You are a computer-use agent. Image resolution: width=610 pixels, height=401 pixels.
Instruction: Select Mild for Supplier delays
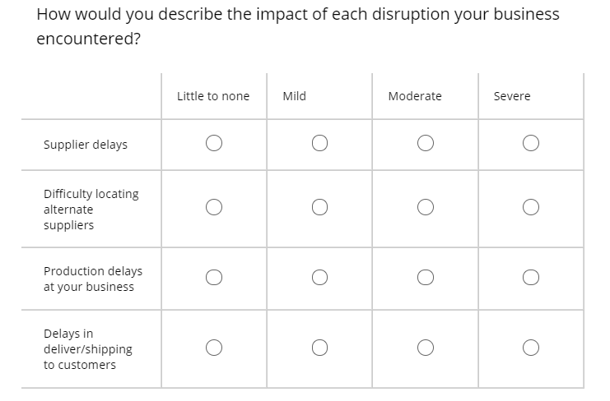click(319, 143)
